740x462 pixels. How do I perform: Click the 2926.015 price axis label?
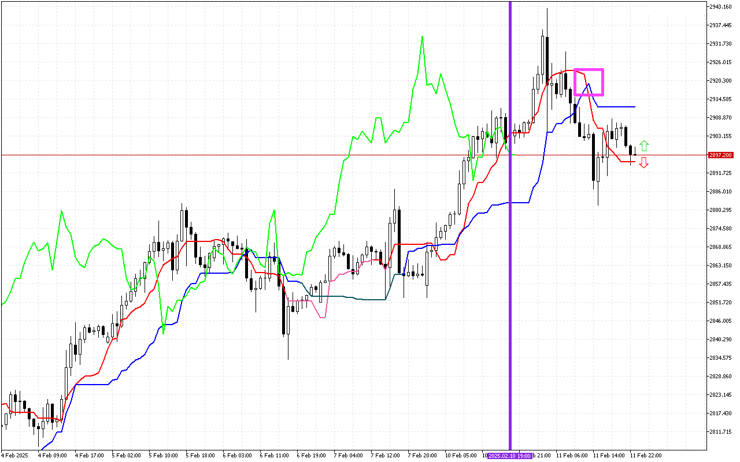coord(720,62)
